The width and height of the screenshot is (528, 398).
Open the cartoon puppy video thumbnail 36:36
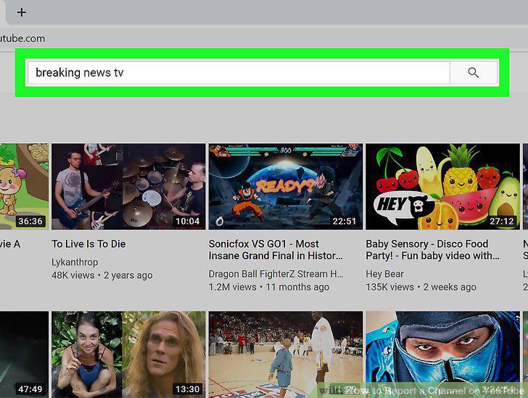pyautogui.click(x=24, y=187)
